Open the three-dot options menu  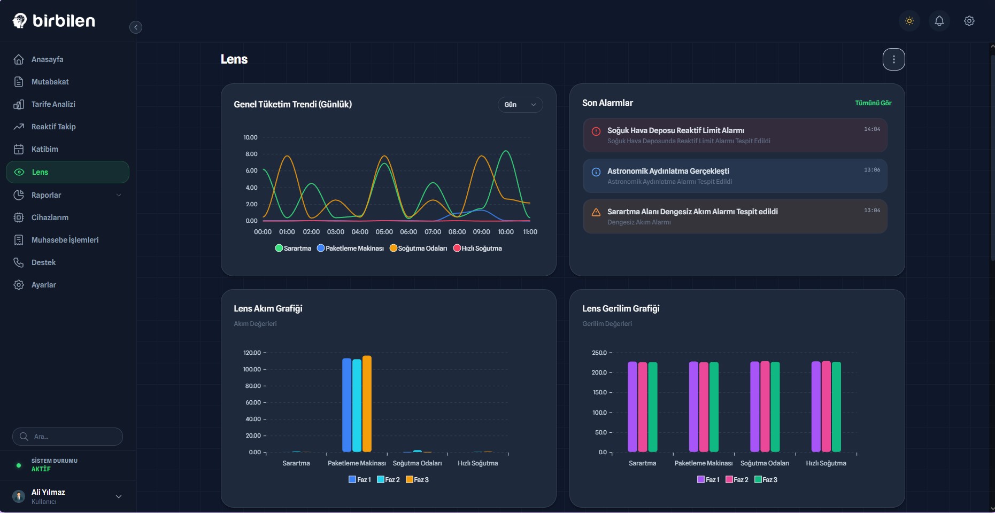tap(893, 59)
